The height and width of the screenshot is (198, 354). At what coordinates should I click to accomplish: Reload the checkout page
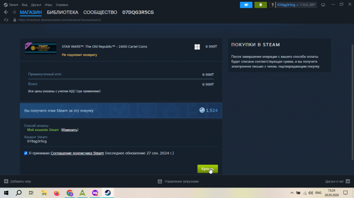click(6, 20)
